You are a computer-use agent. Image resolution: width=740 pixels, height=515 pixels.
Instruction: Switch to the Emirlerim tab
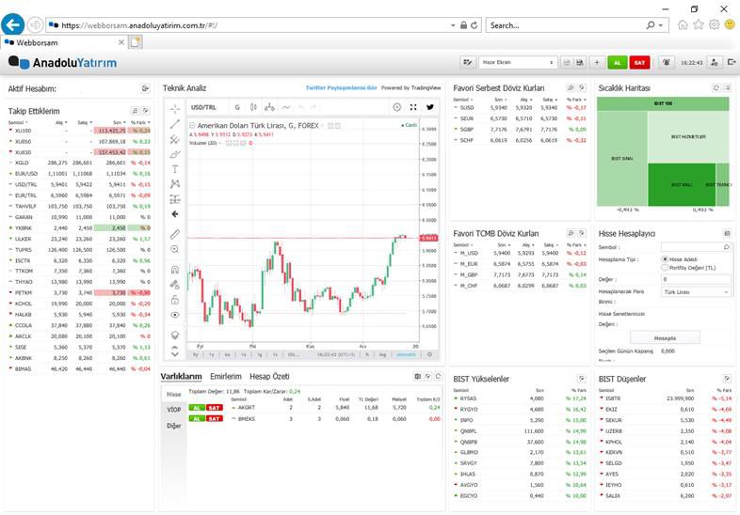tap(224, 376)
